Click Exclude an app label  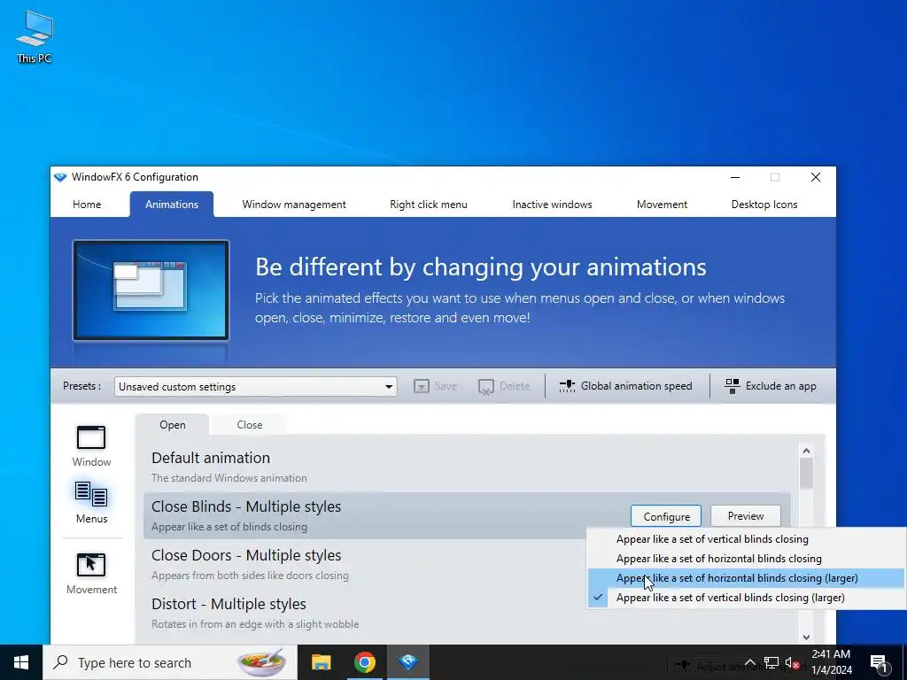click(x=781, y=386)
